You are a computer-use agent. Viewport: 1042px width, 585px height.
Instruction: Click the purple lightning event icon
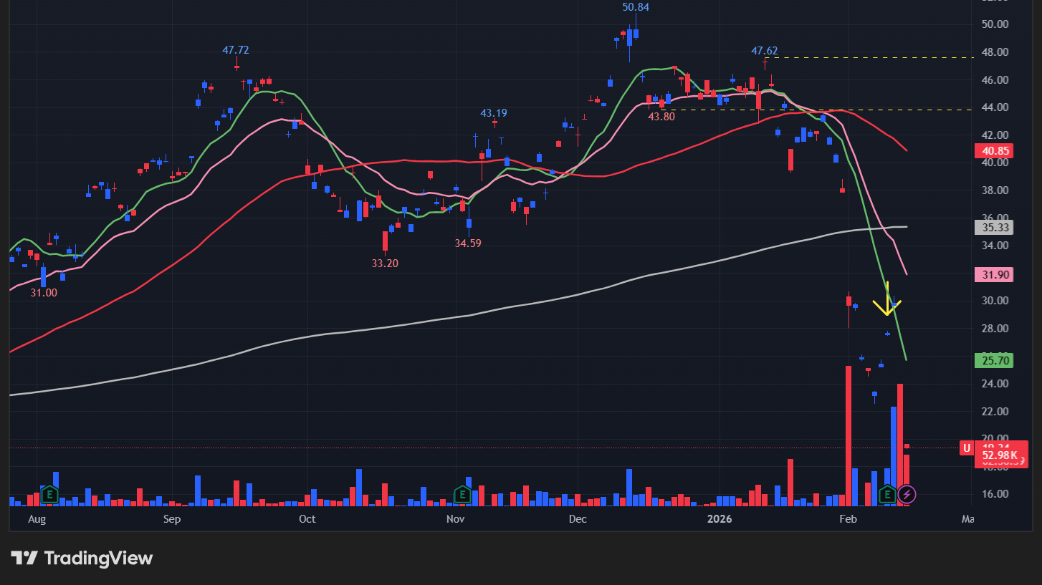906,493
